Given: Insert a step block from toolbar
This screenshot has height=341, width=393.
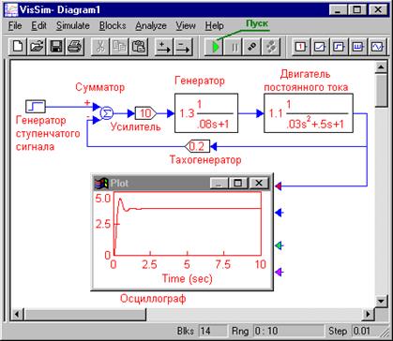Looking at the screenshot, I should (x=339, y=48).
